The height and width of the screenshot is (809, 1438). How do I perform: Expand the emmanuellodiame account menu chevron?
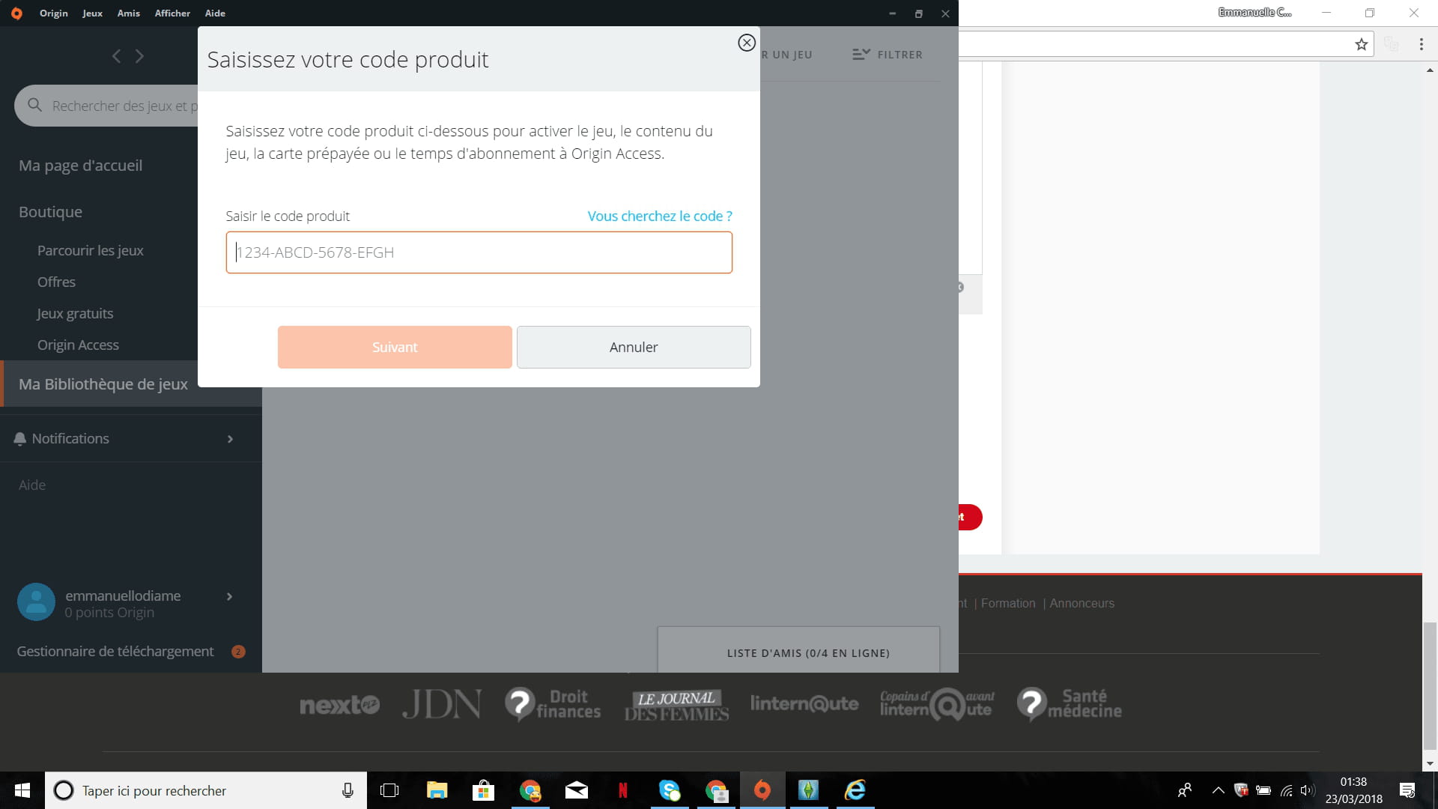pos(229,596)
